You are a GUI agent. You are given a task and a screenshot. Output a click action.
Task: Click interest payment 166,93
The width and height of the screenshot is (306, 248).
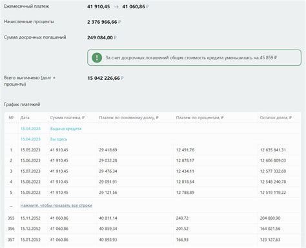[x=182, y=240]
